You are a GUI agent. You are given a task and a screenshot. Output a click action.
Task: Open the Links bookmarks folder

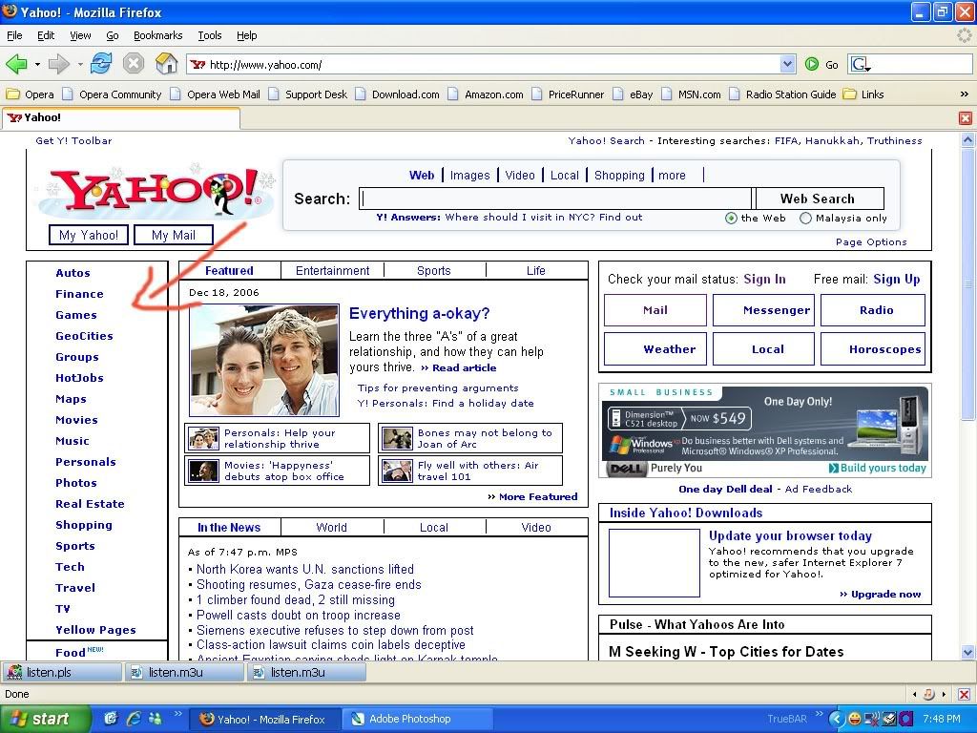coord(863,94)
